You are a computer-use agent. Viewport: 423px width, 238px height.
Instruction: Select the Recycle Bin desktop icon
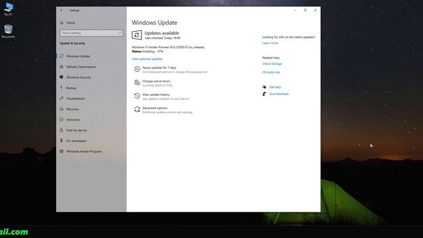8,31
